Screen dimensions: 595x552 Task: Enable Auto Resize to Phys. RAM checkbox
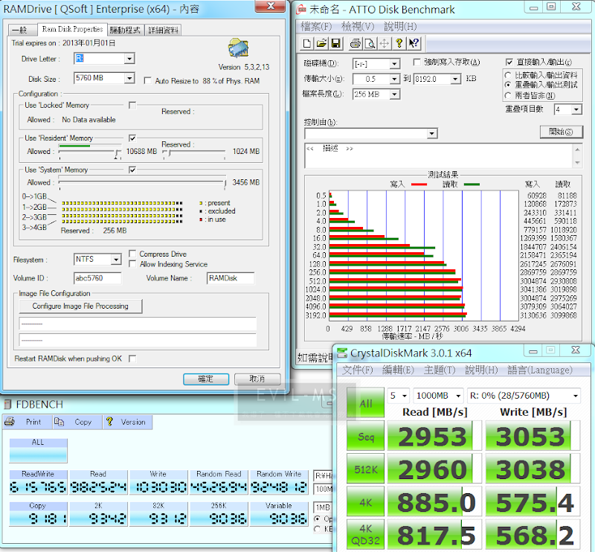click(147, 81)
